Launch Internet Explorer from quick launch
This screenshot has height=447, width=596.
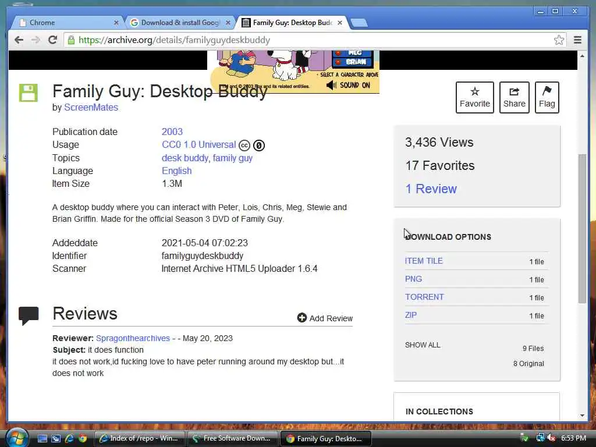pyautogui.click(x=69, y=438)
